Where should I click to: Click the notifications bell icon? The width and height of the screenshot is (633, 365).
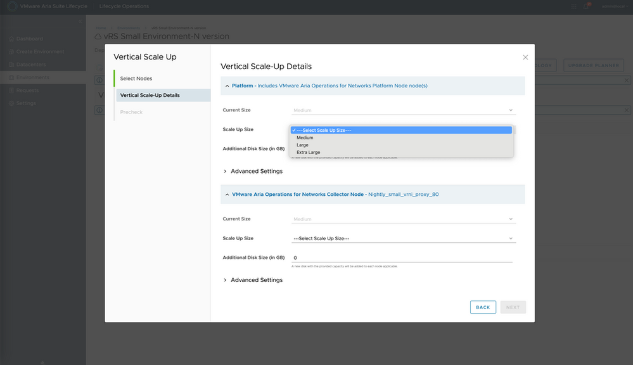pyautogui.click(x=586, y=6)
